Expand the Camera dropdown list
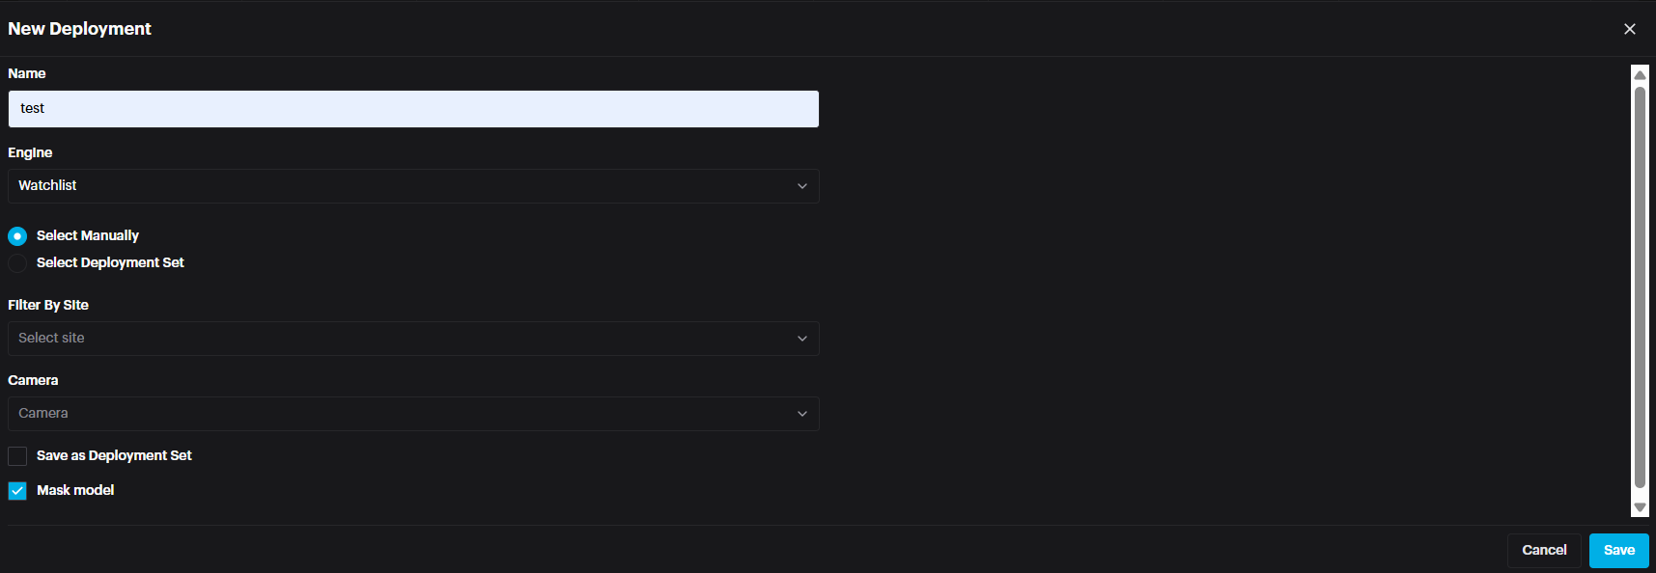Image resolution: width=1656 pixels, height=573 pixels. pyautogui.click(x=413, y=414)
